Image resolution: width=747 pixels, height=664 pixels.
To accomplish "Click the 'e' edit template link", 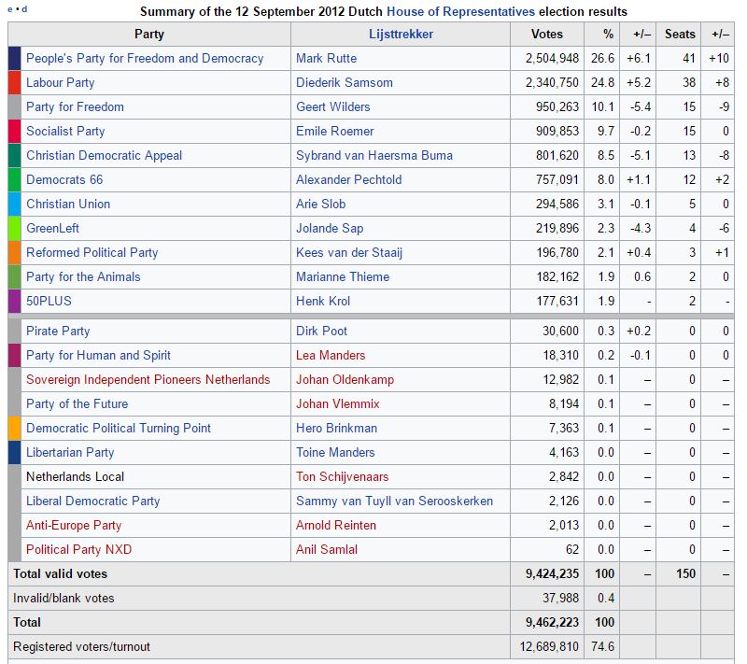I will [x=10, y=9].
